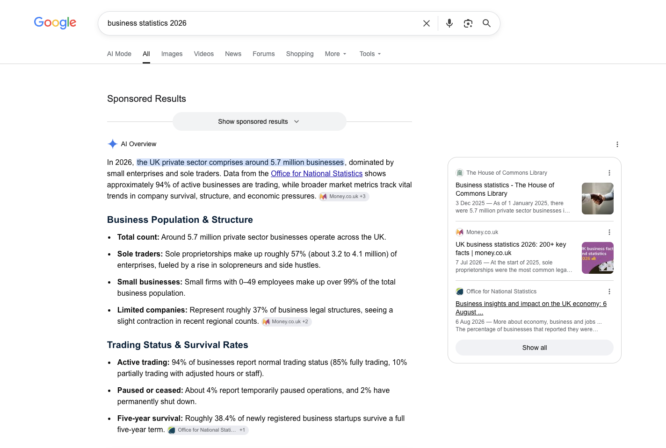Switch to Videos tab
The width and height of the screenshot is (666, 448).
tap(204, 54)
